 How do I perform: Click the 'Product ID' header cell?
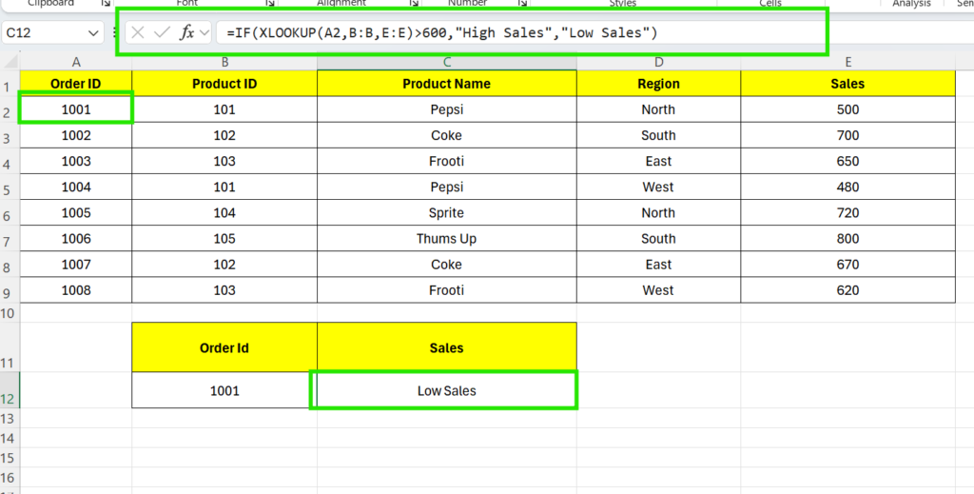[x=224, y=84]
